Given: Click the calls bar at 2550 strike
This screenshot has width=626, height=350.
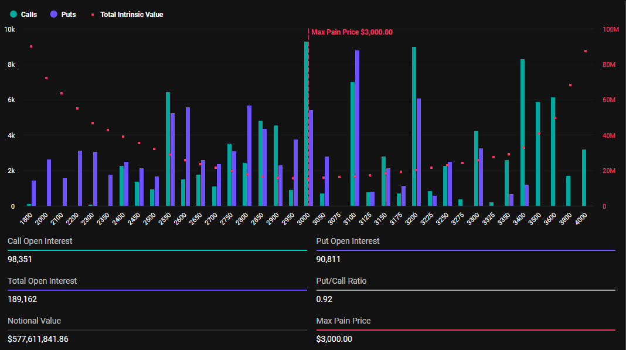Looking at the screenshot, I should tap(168, 149).
